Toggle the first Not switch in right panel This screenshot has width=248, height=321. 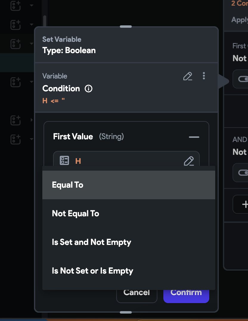[243, 79]
